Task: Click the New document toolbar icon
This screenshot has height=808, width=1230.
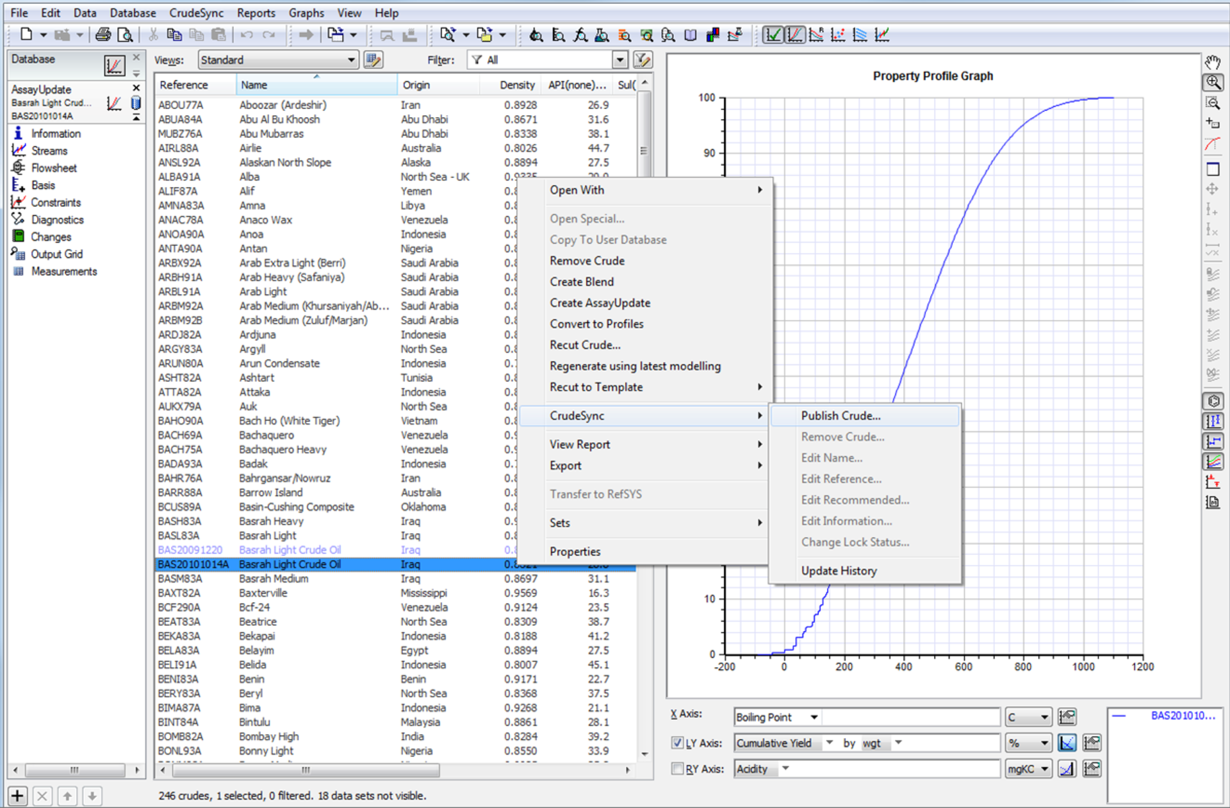Action: 26,35
